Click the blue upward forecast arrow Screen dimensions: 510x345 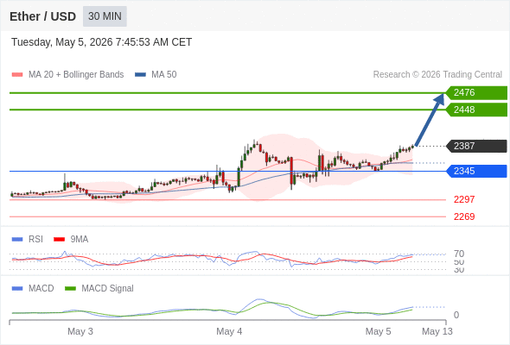click(x=430, y=119)
